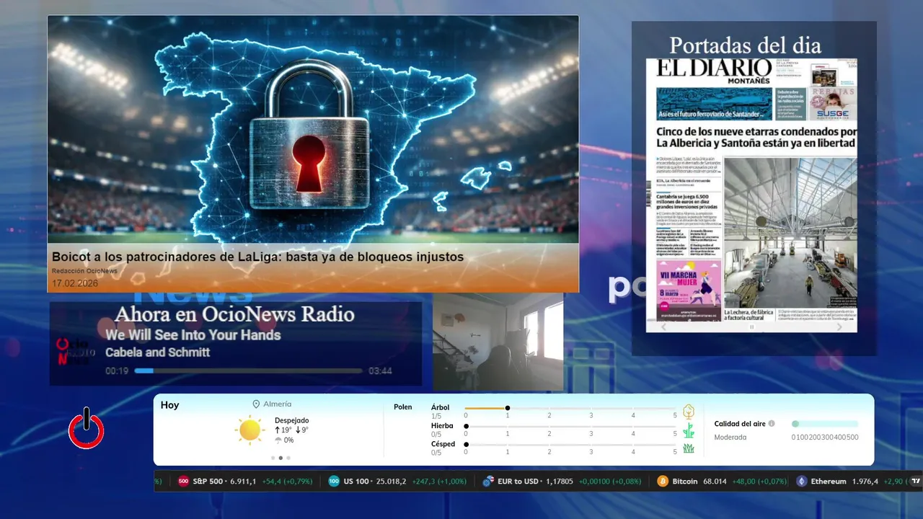
Task: Click S&P 500 change +54,4 (+0,79%)
Action: click(287, 482)
